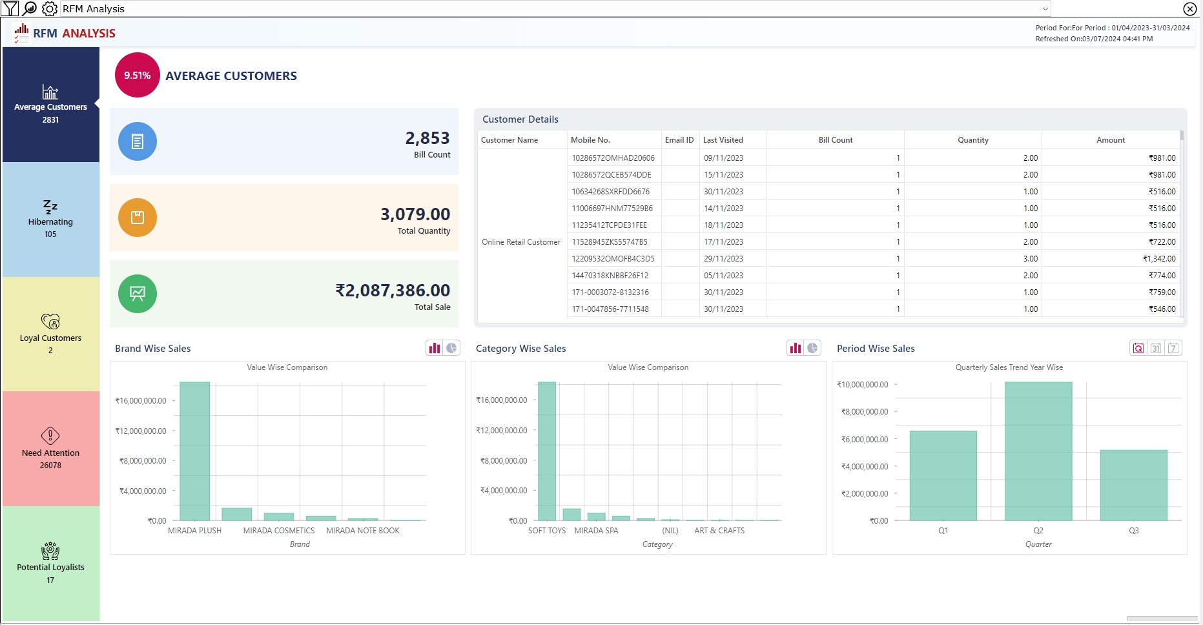Select weekly view in Period Wise Sales
Viewport: 1203px width, 625px height.
[1173, 348]
